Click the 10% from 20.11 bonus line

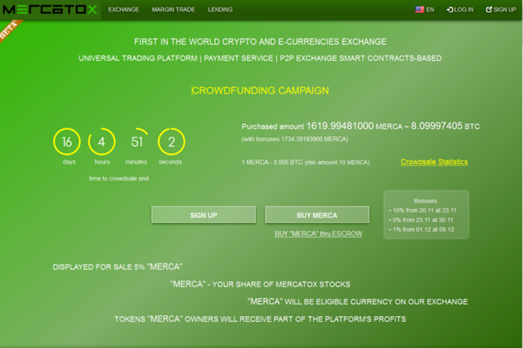click(x=422, y=210)
